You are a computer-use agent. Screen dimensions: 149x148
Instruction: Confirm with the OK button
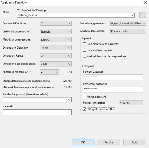click(x=83, y=143)
